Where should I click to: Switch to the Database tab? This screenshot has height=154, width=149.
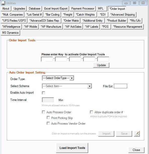point(35,9)
